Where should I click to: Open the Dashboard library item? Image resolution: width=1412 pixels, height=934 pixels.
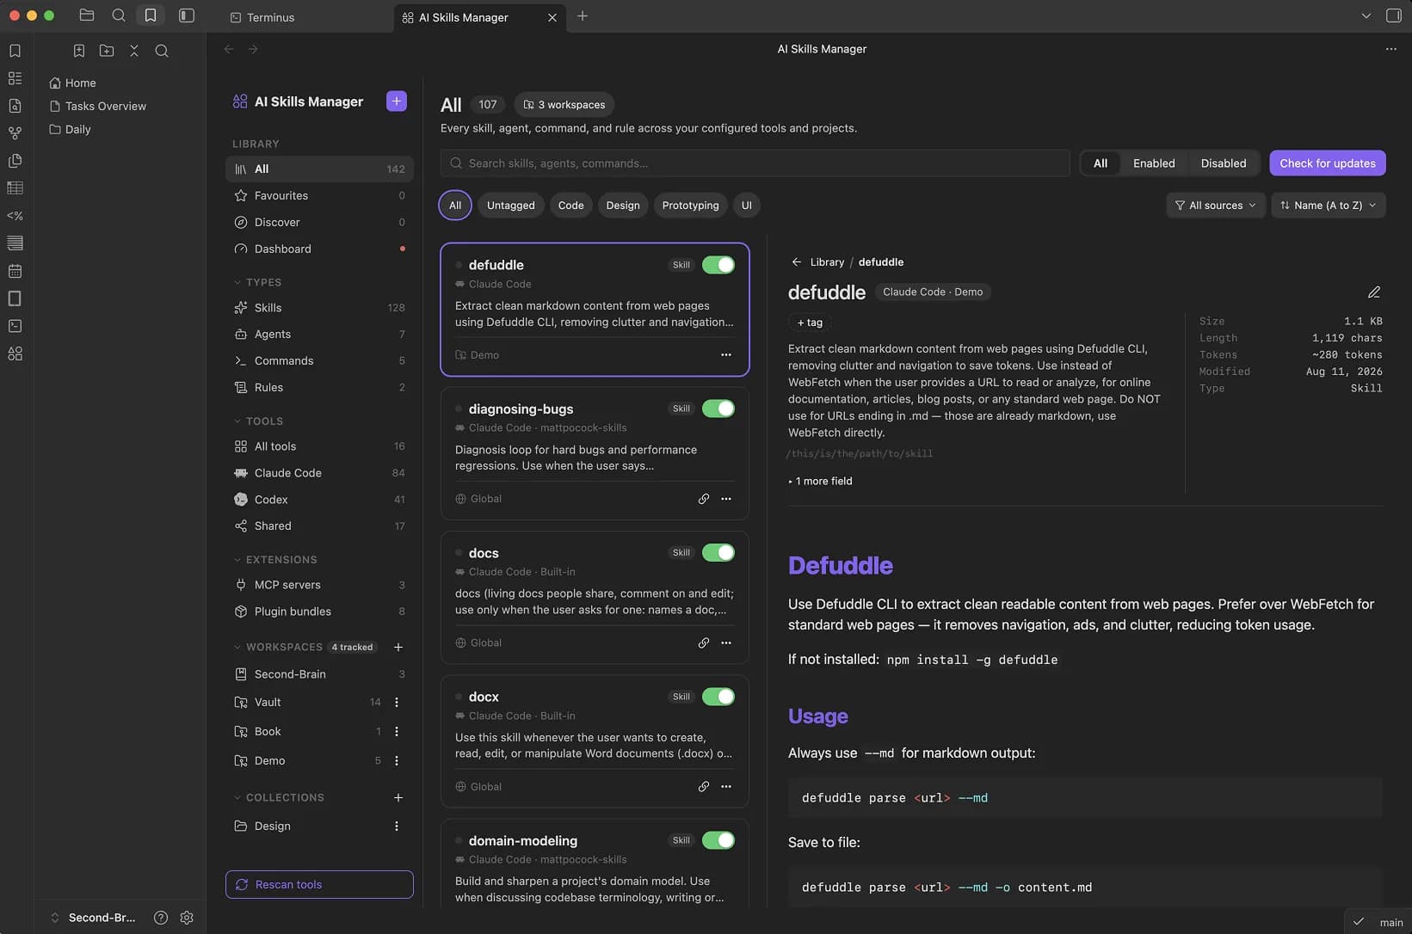(319, 249)
